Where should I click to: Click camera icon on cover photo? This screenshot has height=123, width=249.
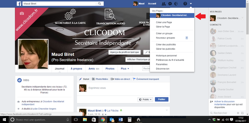pyautogui.click(x=22, y=13)
